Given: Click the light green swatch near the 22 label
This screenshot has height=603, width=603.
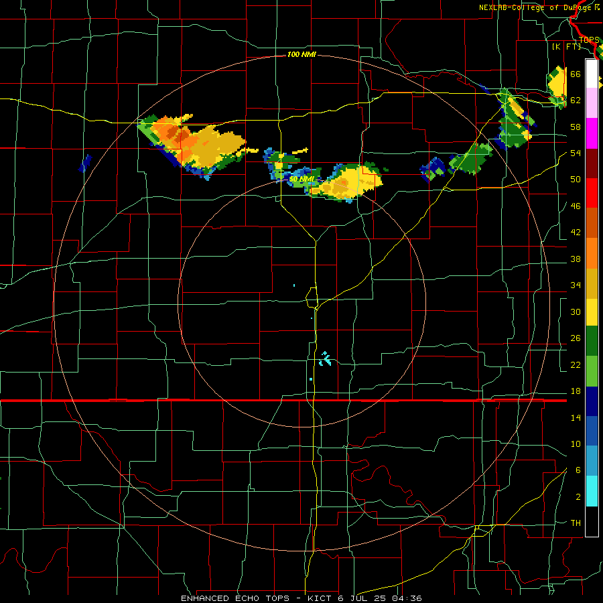Looking at the screenshot, I should (x=592, y=371).
